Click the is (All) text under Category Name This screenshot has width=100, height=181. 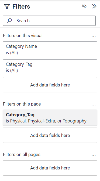12,53
